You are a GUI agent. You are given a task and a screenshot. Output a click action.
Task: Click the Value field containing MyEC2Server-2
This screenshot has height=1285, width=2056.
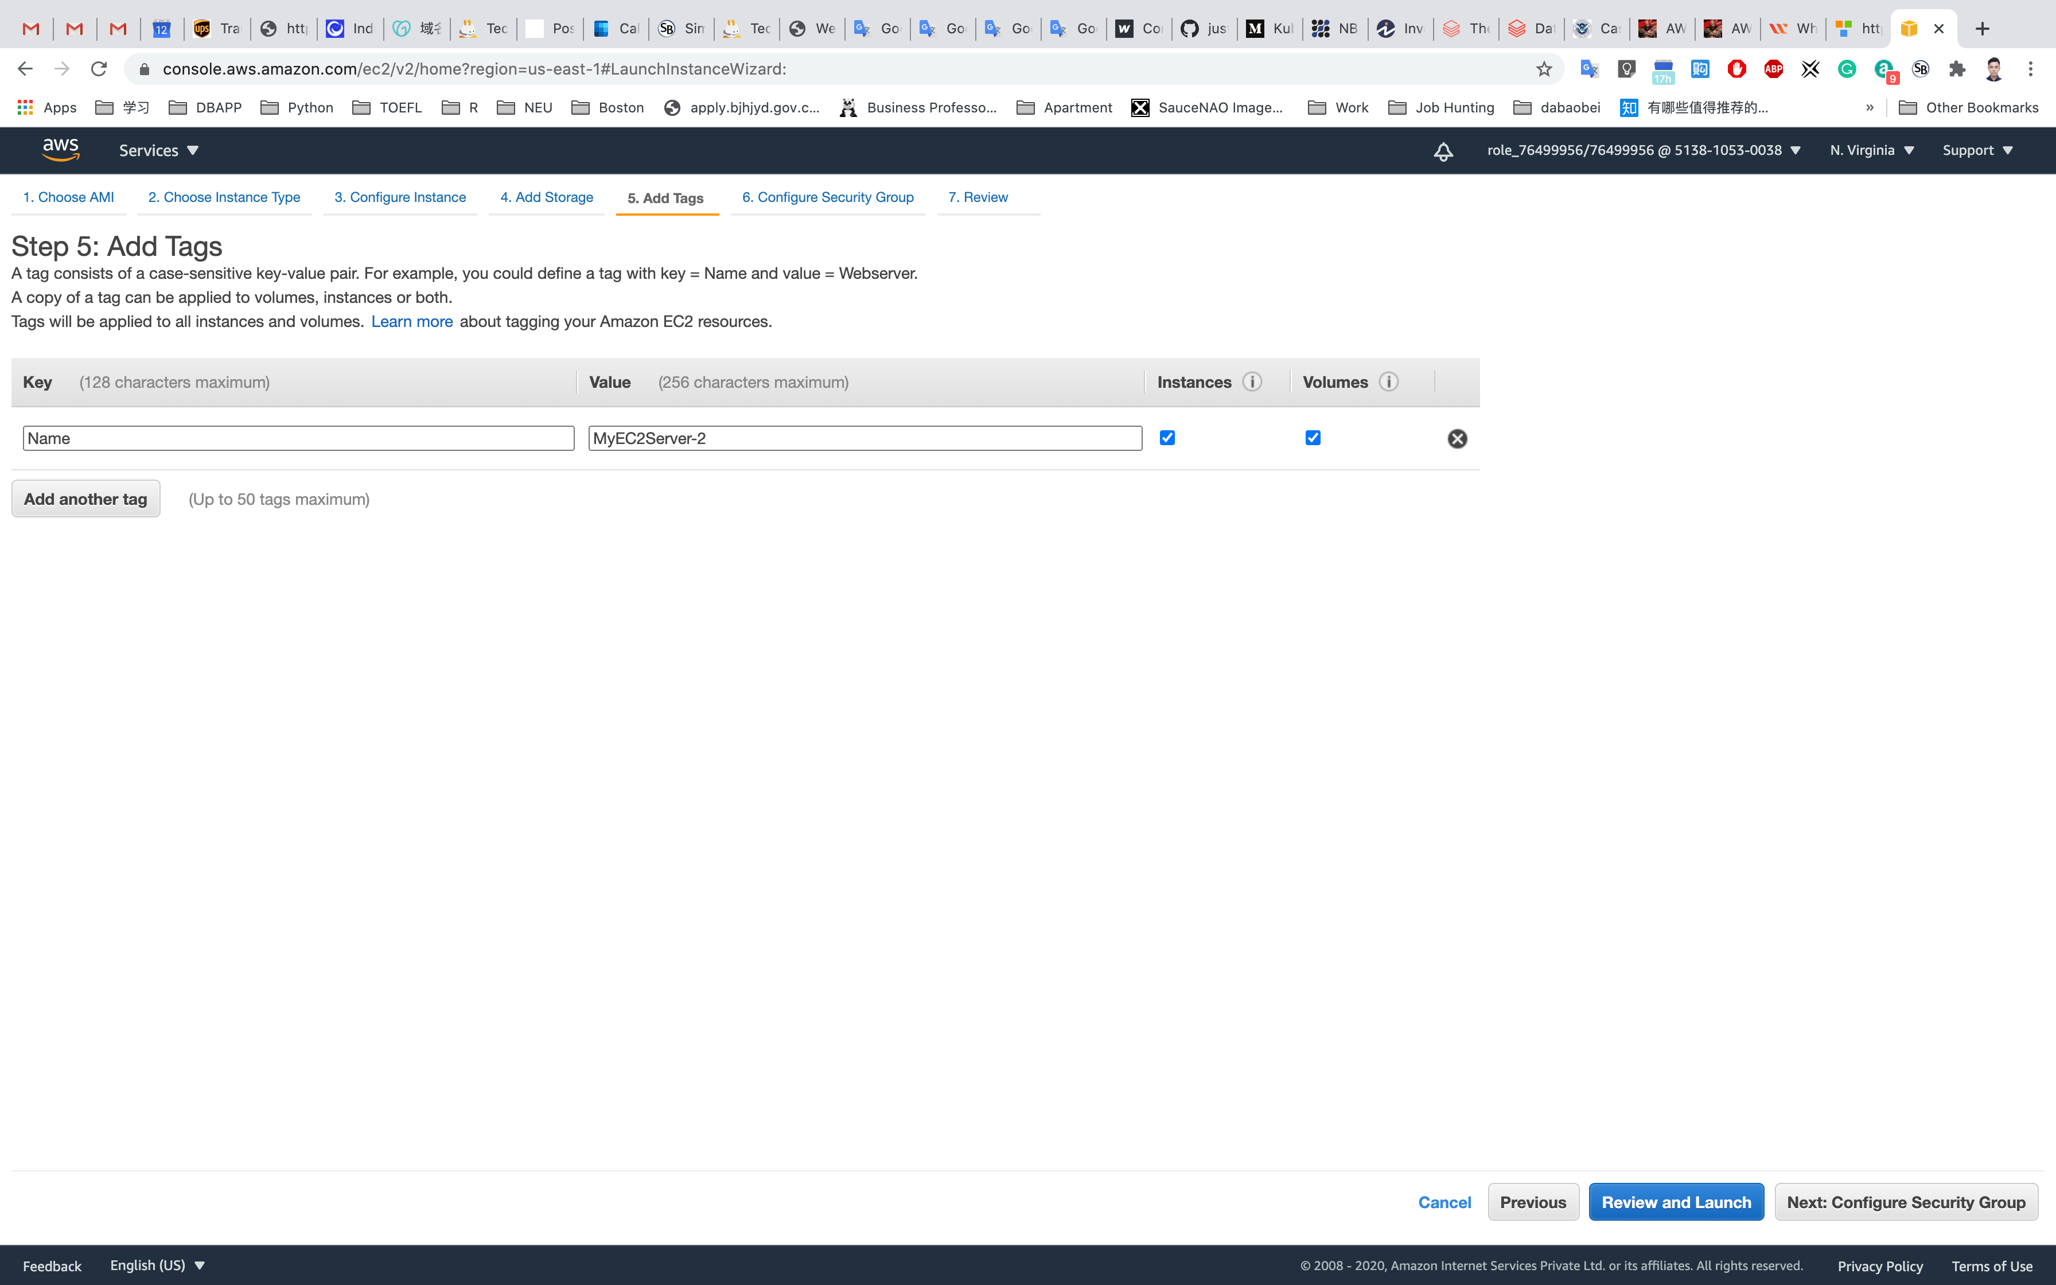pos(864,438)
